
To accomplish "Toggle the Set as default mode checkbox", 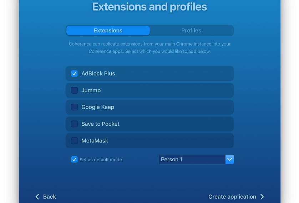I will coord(74,160).
